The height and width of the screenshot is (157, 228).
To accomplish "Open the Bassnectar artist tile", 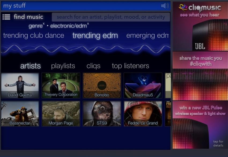I will (x=20, y=114).
